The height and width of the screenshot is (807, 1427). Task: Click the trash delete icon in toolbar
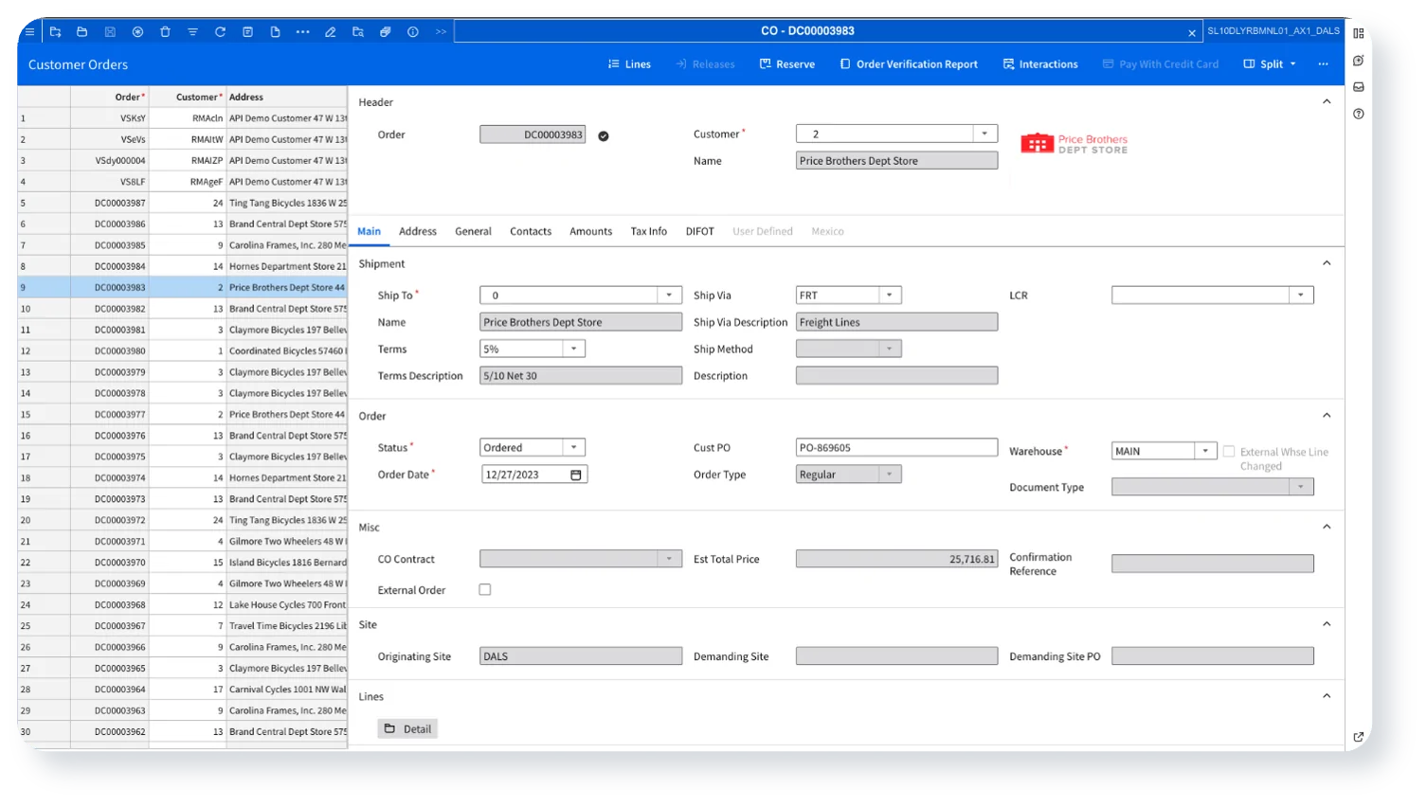[x=165, y=32]
